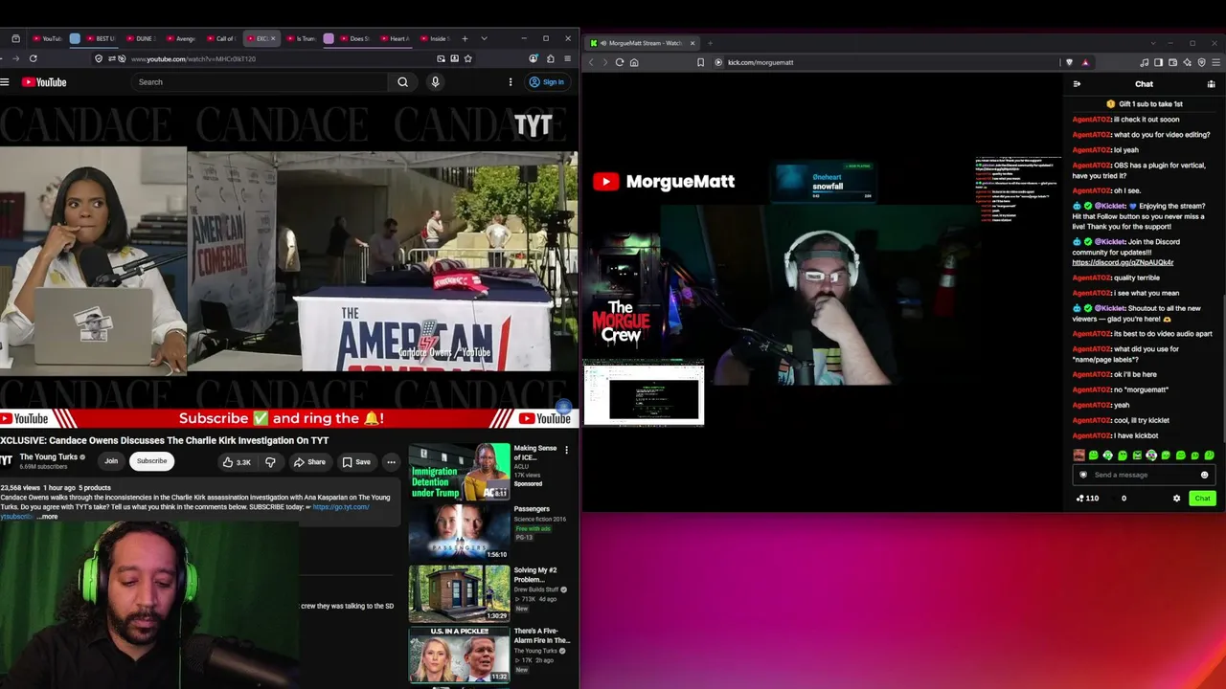This screenshot has height=689, width=1226.
Task: Like the Candace Owens video
Action: (237, 462)
